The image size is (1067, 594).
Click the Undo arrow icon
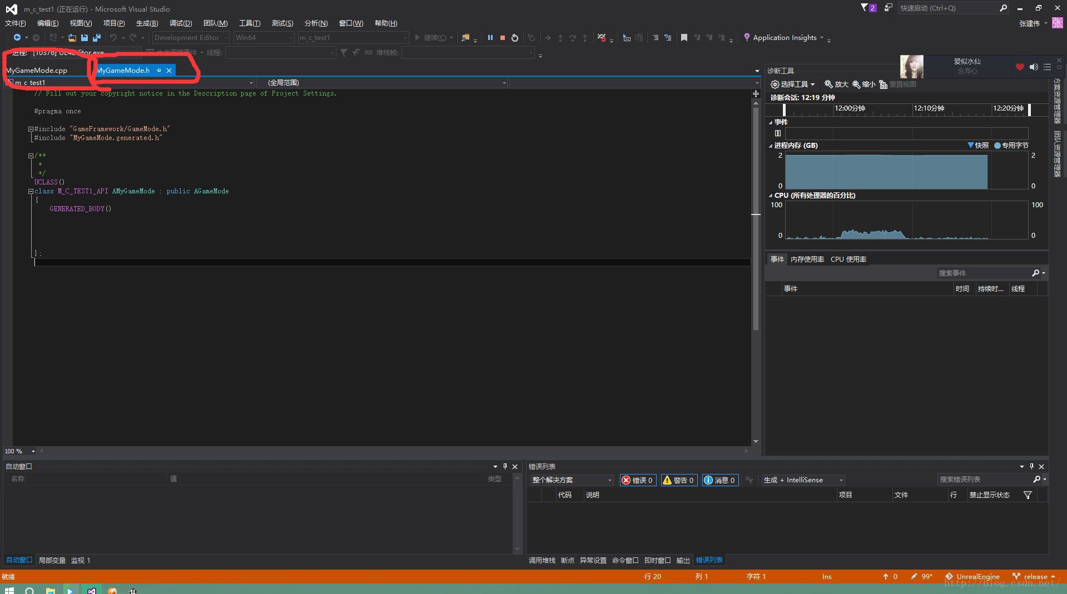click(x=113, y=38)
